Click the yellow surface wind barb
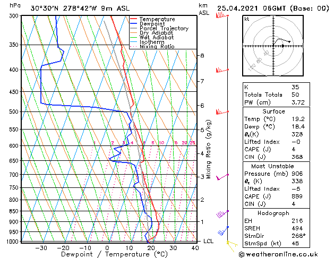 (x=232, y=246)
